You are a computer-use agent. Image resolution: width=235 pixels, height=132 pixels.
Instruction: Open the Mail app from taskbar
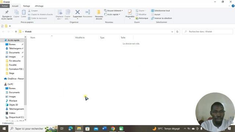(x=96, y=129)
